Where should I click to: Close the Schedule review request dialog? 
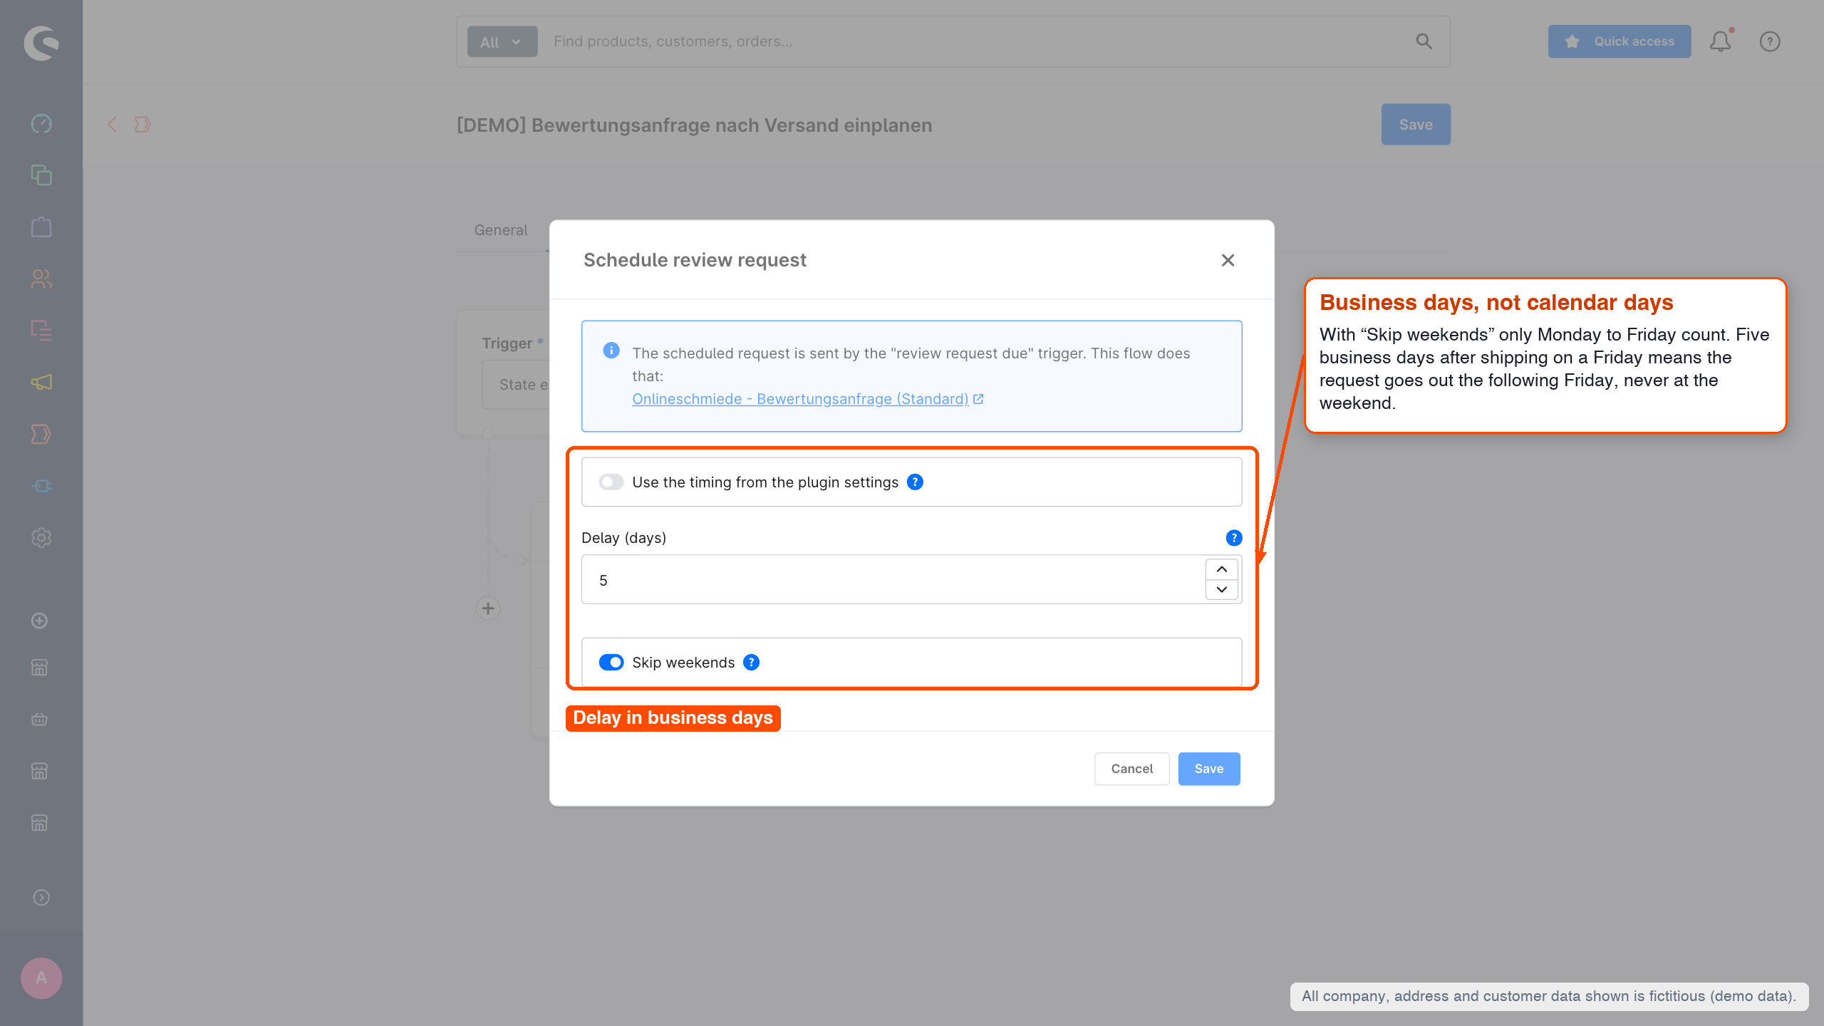[x=1228, y=260]
